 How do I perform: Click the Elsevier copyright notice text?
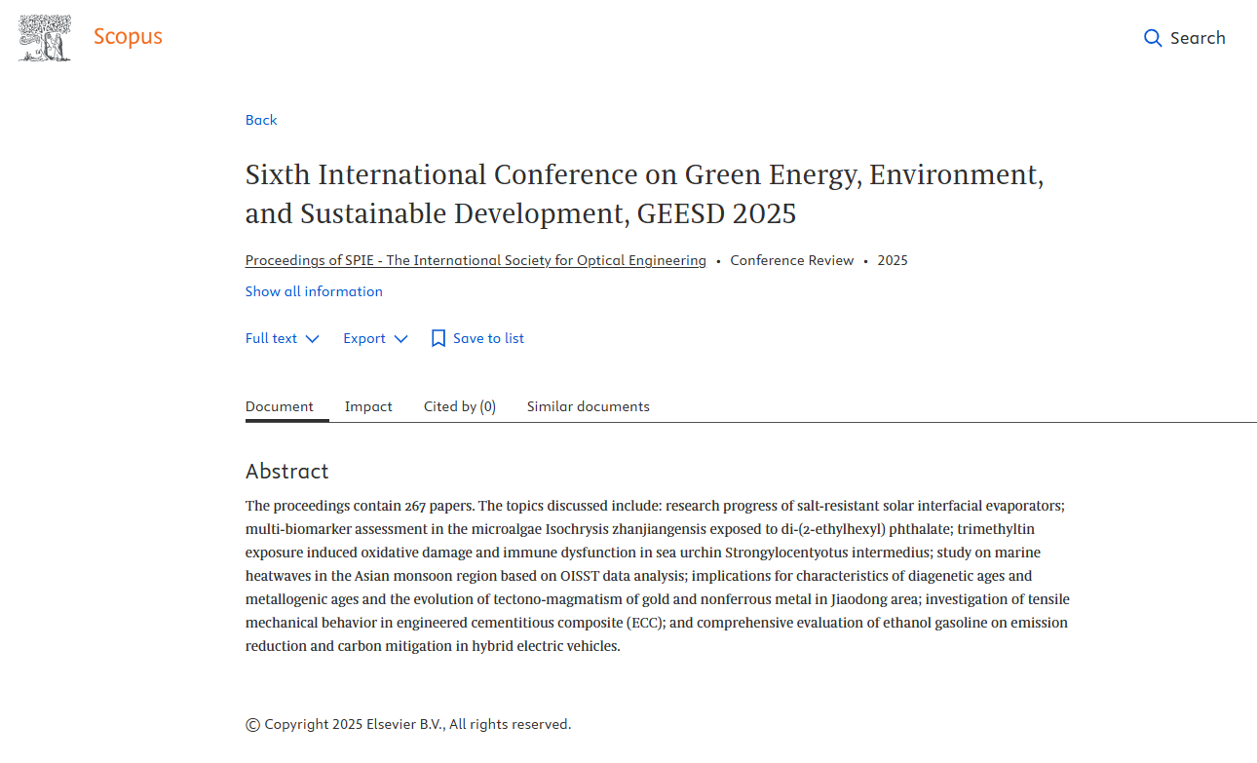coord(408,724)
